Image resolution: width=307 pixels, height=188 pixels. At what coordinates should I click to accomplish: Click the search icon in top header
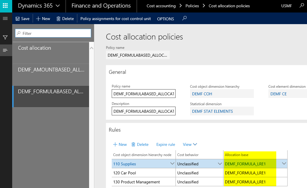click(301, 6)
